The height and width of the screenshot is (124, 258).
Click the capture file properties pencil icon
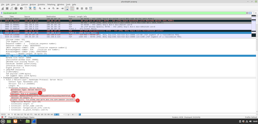click(x=6, y=117)
